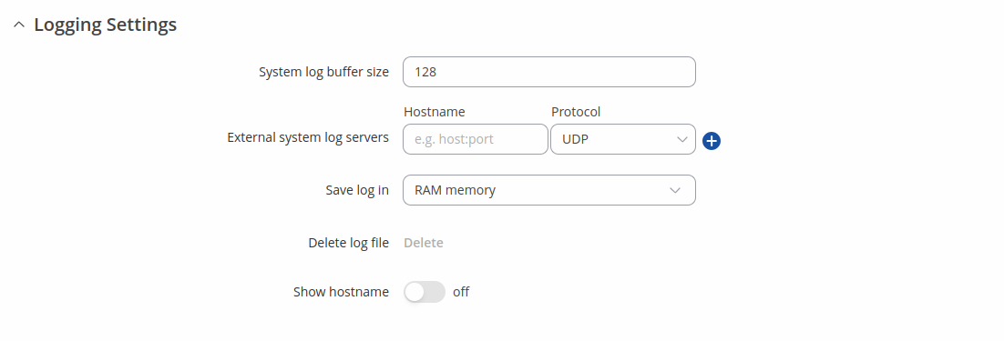Viewport: 1004px width, 341px height.
Task: Click the 'External system log servers' label
Action: (x=308, y=137)
